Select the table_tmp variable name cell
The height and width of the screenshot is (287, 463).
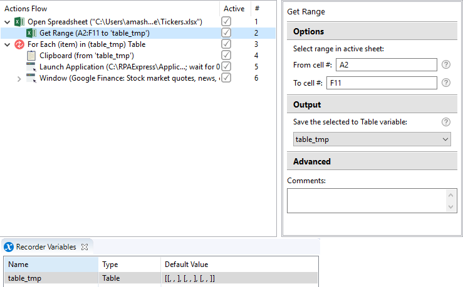[x=51, y=278]
